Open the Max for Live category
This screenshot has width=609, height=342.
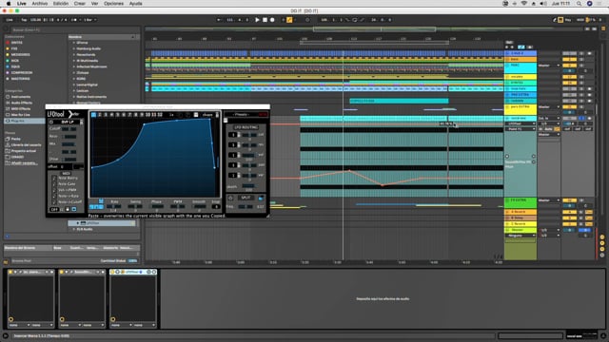(x=20, y=115)
